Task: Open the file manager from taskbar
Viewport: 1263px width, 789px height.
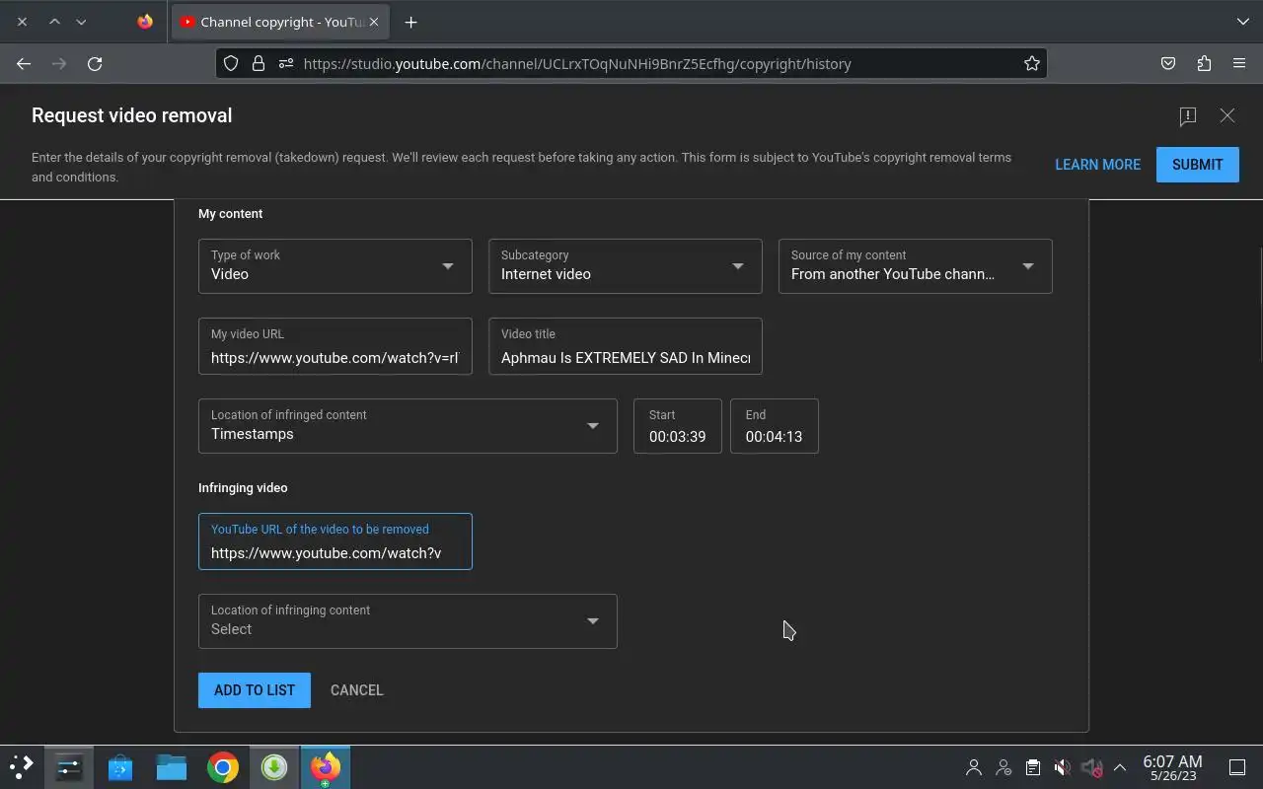Action: coord(172,766)
